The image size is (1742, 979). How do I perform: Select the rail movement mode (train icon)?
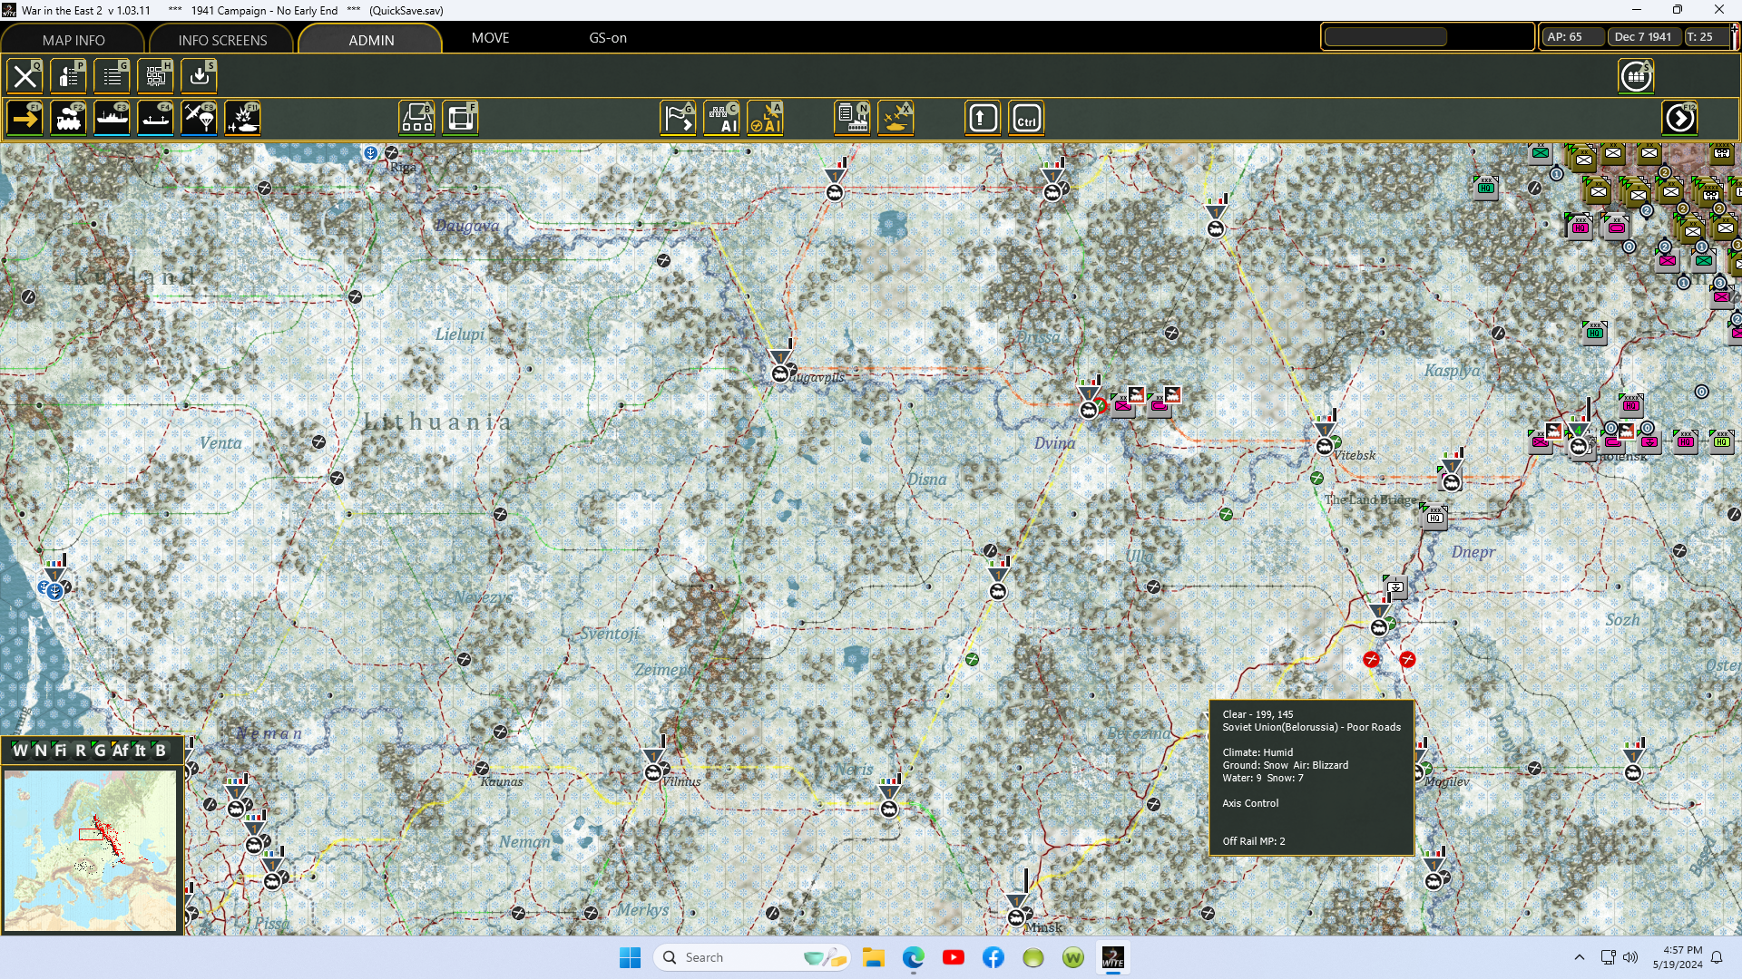(x=68, y=118)
